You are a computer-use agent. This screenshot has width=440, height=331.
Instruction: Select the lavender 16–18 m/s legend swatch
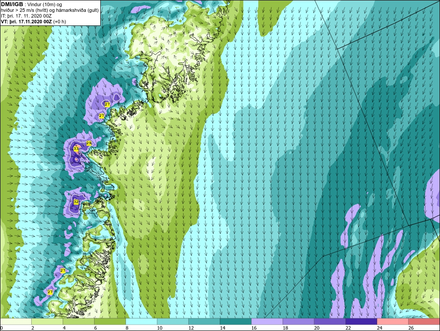pyautogui.click(x=267, y=321)
